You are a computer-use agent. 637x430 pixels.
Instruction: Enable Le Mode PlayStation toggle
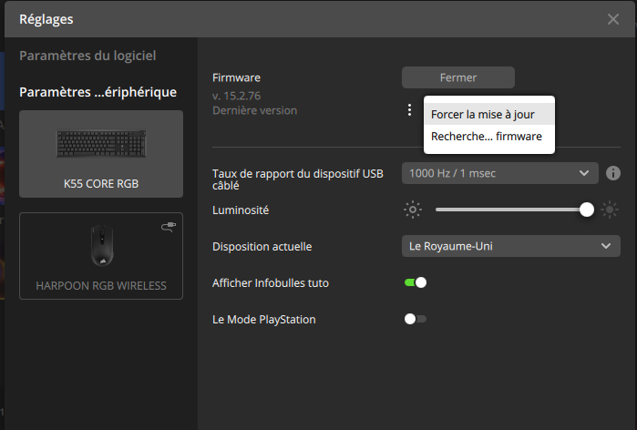click(416, 319)
